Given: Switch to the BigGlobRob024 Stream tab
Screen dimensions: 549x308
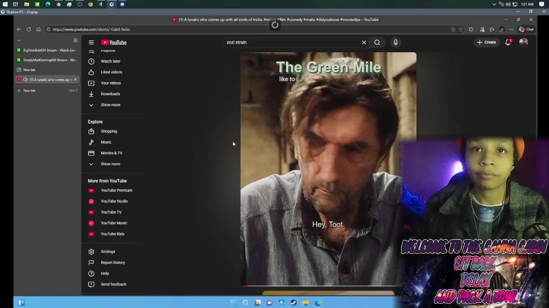Looking at the screenshot, I should point(47,50).
